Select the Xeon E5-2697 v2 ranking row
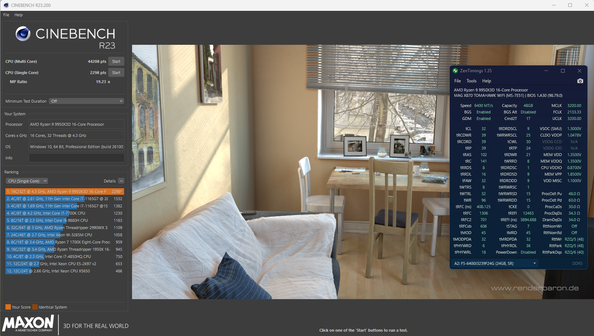Image resolution: width=594 pixels, height=336 pixels. [x=65, y=264]
